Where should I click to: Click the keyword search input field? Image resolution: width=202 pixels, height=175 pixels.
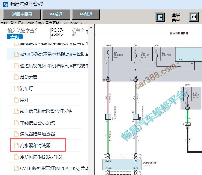coord(22,31)
